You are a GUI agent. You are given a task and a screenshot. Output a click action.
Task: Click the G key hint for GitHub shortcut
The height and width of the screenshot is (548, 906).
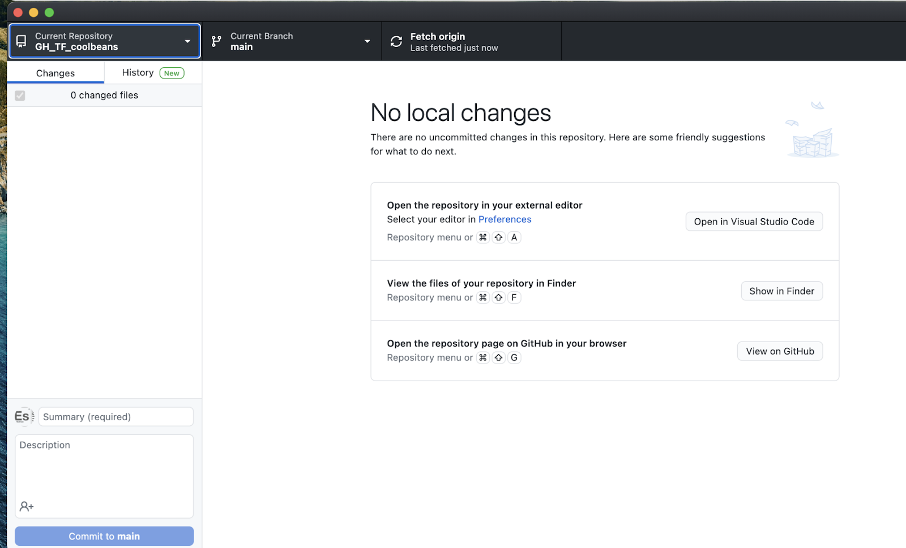pos(514,357)
